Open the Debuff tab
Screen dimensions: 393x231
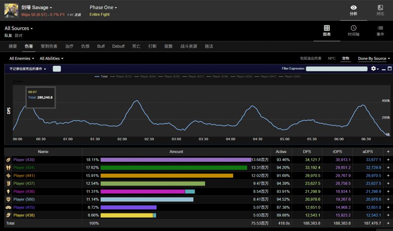(118, 46)
